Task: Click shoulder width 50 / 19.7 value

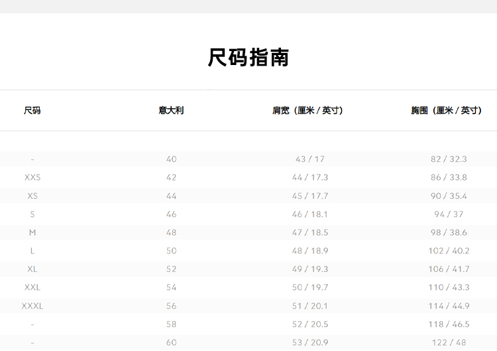Action: (x=310, y=288)
